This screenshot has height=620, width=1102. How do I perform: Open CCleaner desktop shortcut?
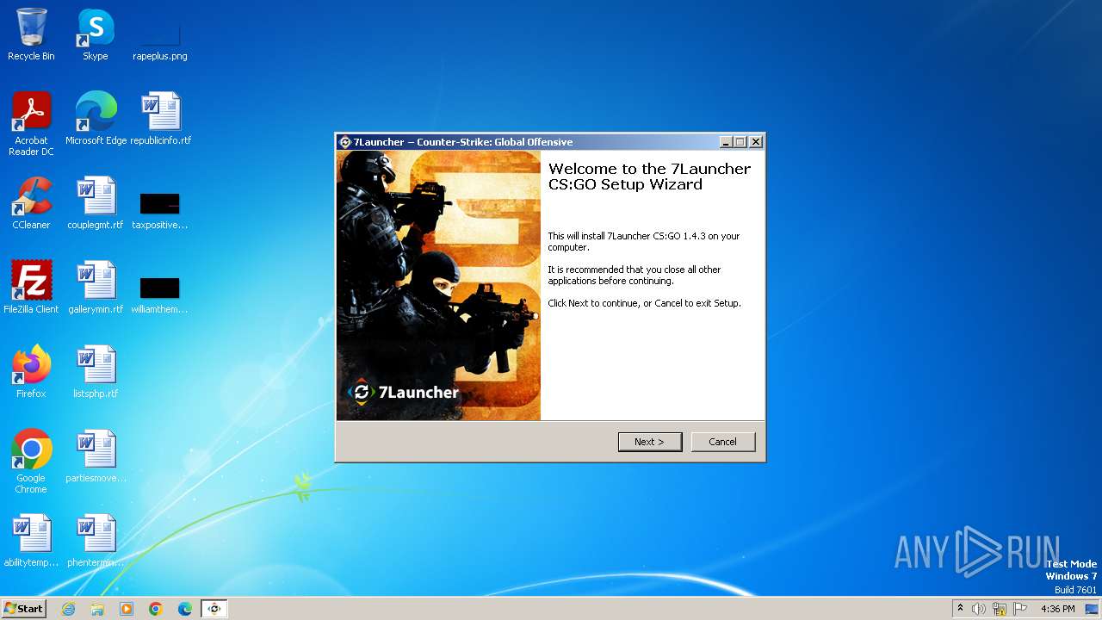point(31,203)
